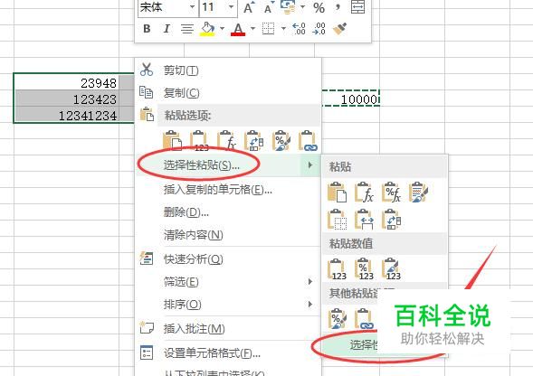Screen dimensions: 533x376
Task: Open the 筛选(E) submenu
Action: coord(228,282)
